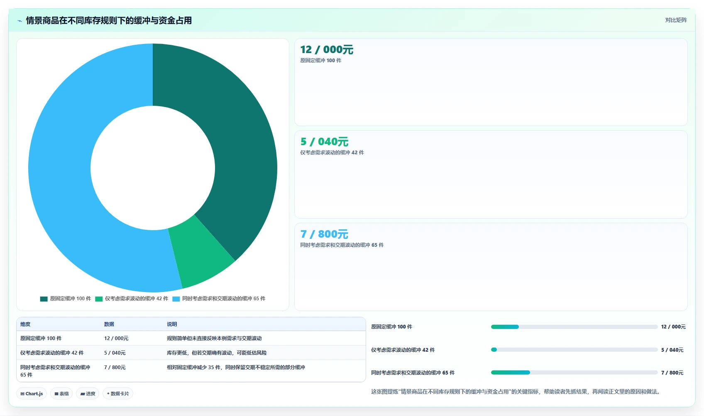Open the 7 / 800元 data card
Viewport: 704px width, 416px height.
(491, 267)
